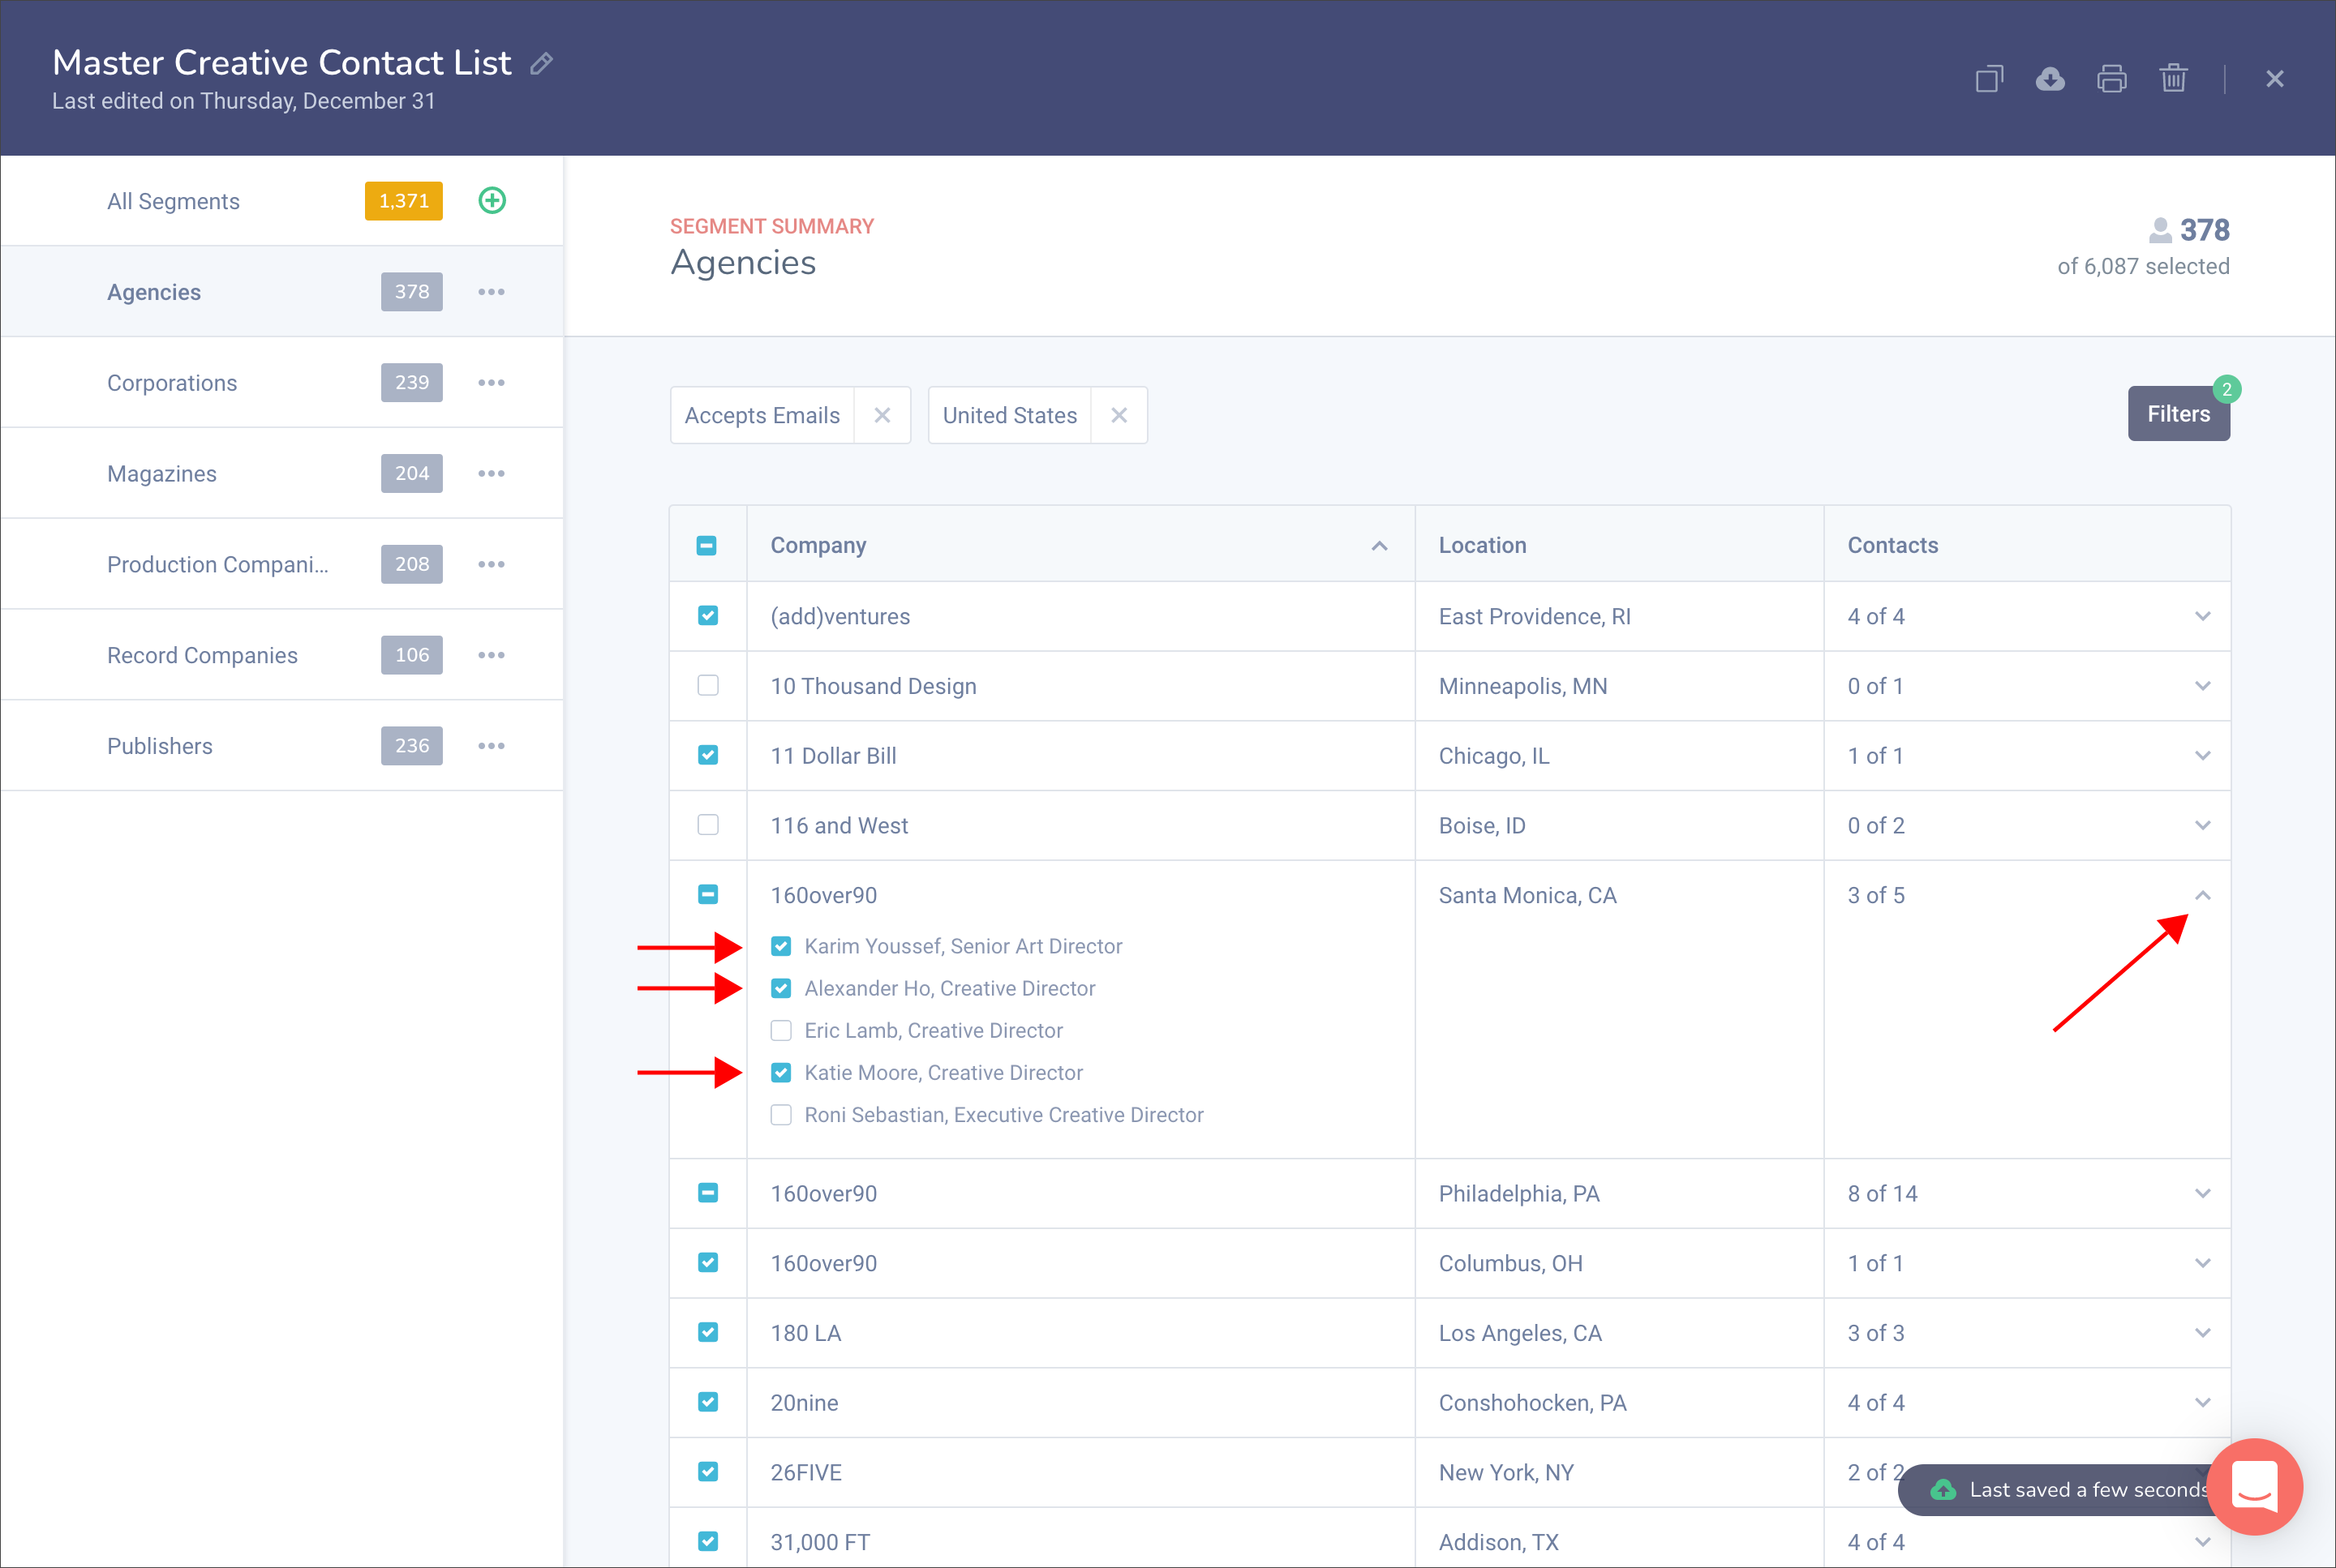2336x1568 pixels.
Task: Collapse the 160over90 Santa Monica contacts
Action: pyautogui.click(x=2202, y=895)
